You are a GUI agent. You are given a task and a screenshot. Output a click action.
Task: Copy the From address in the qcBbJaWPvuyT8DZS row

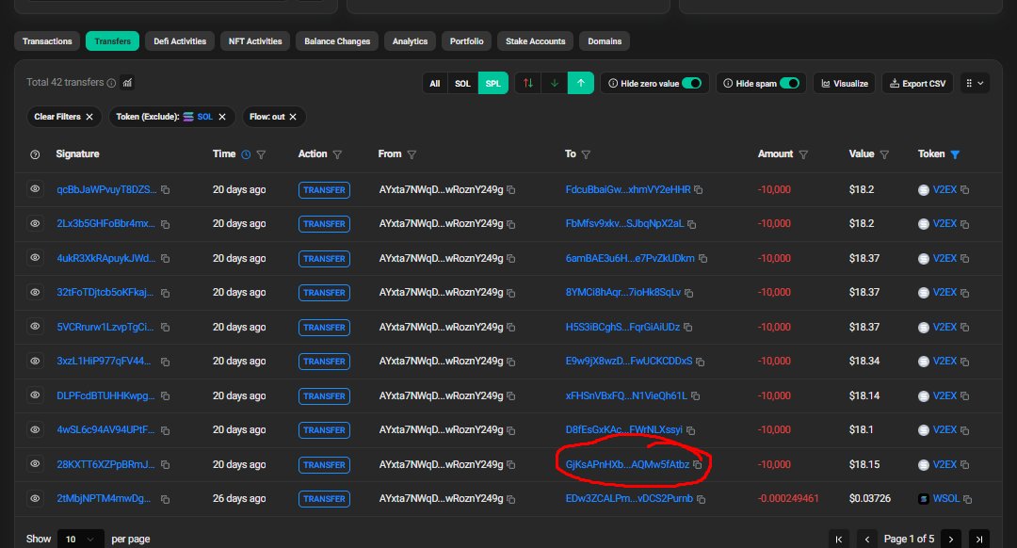click(x=511, y=190)
